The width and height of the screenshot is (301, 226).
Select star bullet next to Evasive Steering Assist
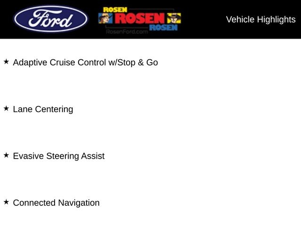7,155
